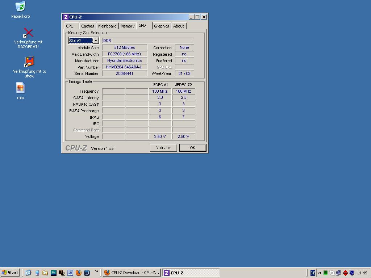
Task: Click the Slot #2 selection field
Action: click(x=81, y=41)
